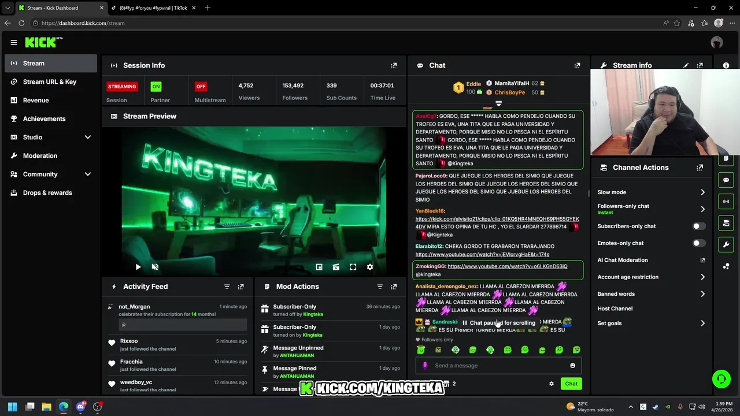Go to Stream in sidebar

point(51,63)
